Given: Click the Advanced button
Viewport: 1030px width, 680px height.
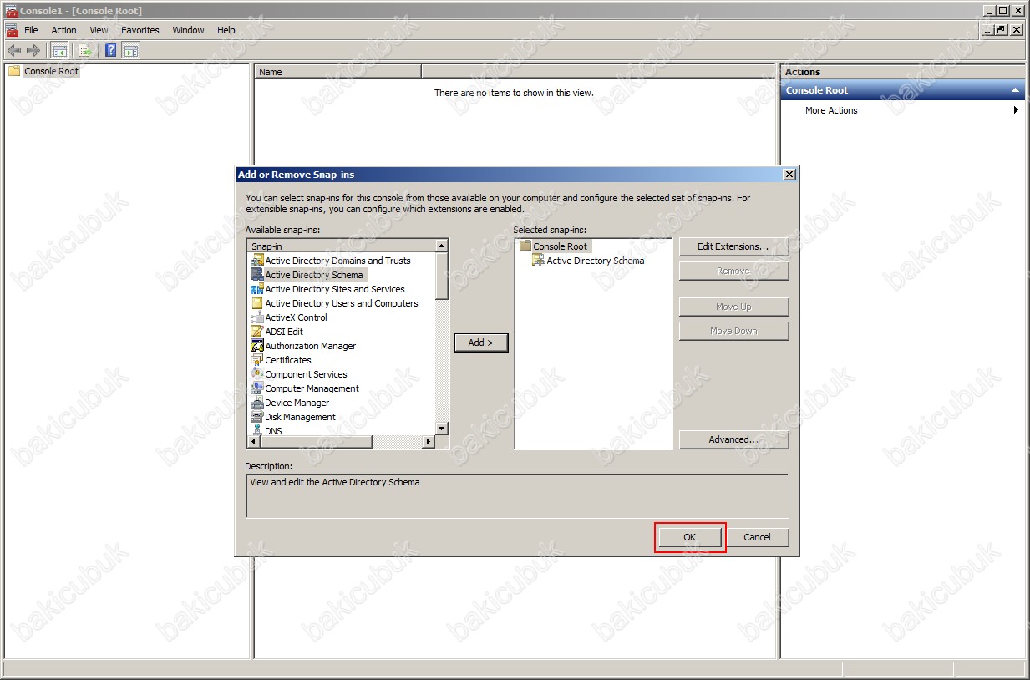Looking at the screenshot, I should 733,439.
